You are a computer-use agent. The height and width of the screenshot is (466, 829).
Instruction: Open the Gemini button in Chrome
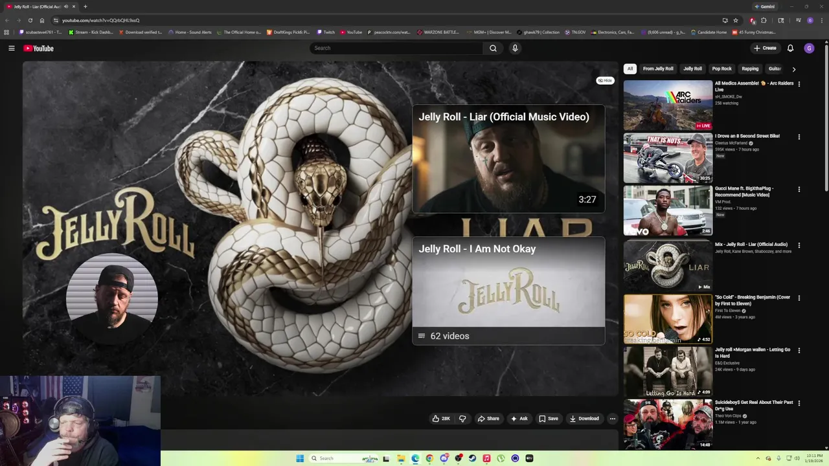pyautogui.click(x=765, y=6)
